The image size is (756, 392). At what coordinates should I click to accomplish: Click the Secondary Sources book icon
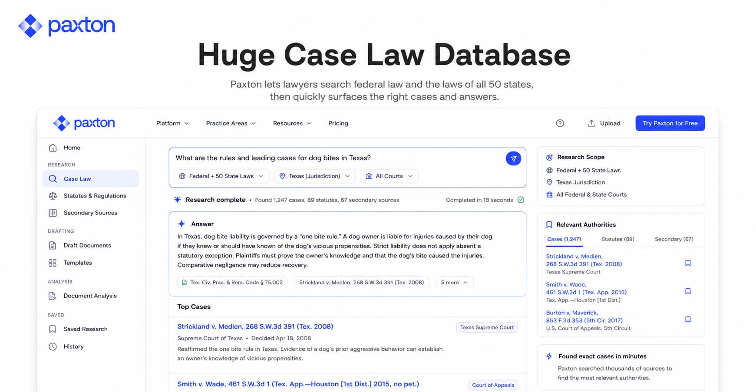click(x=53, y=213)
